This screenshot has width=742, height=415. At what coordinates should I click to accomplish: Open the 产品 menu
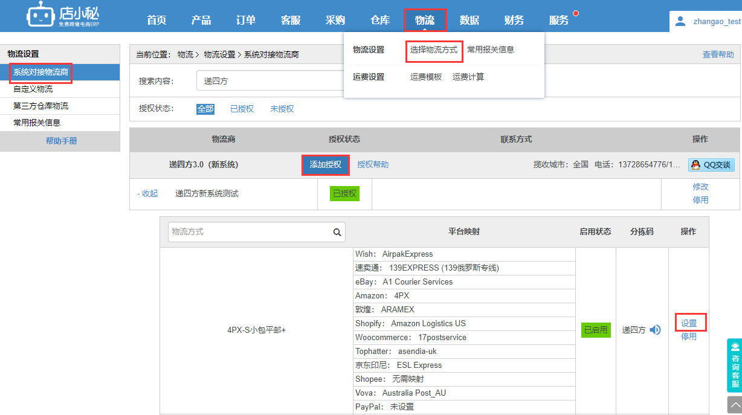(201, 20)
